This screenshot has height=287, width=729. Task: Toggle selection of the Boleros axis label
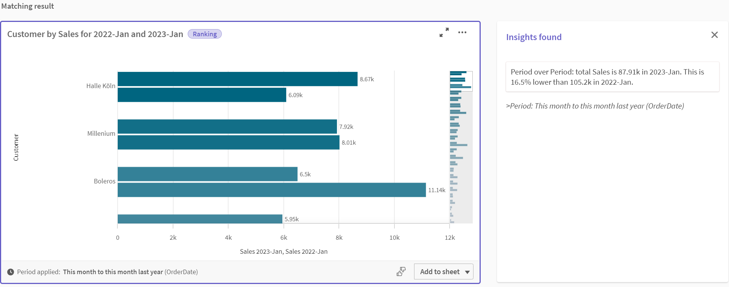point(104,181)
